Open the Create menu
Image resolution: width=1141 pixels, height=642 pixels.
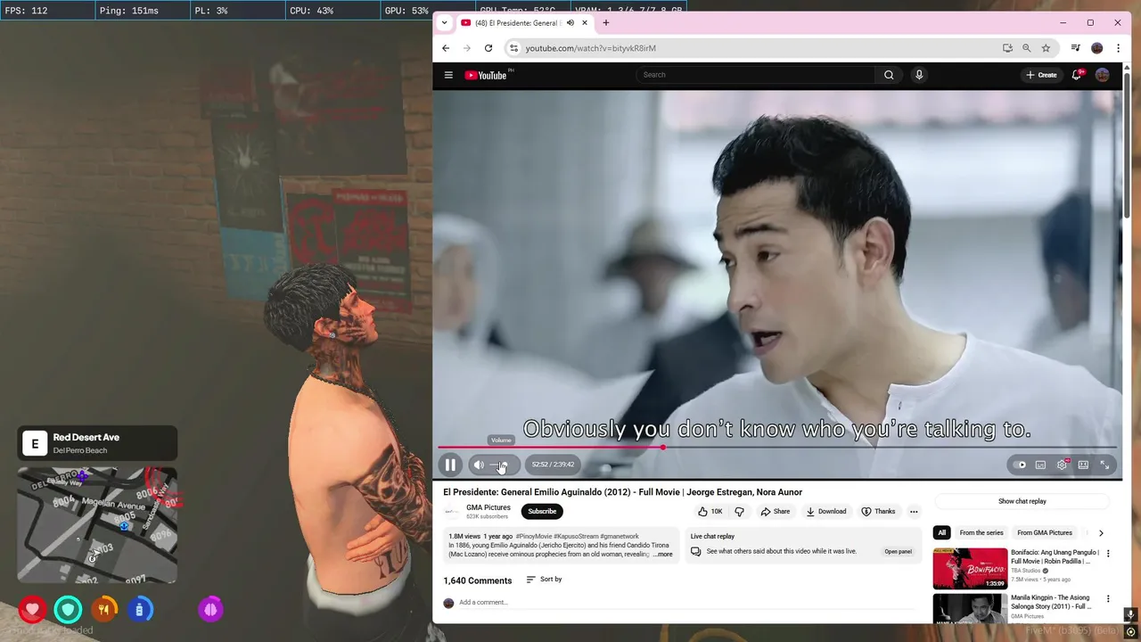(x=1041, y=75)
